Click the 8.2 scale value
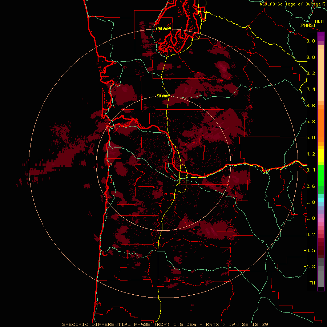 coord(311,73)
